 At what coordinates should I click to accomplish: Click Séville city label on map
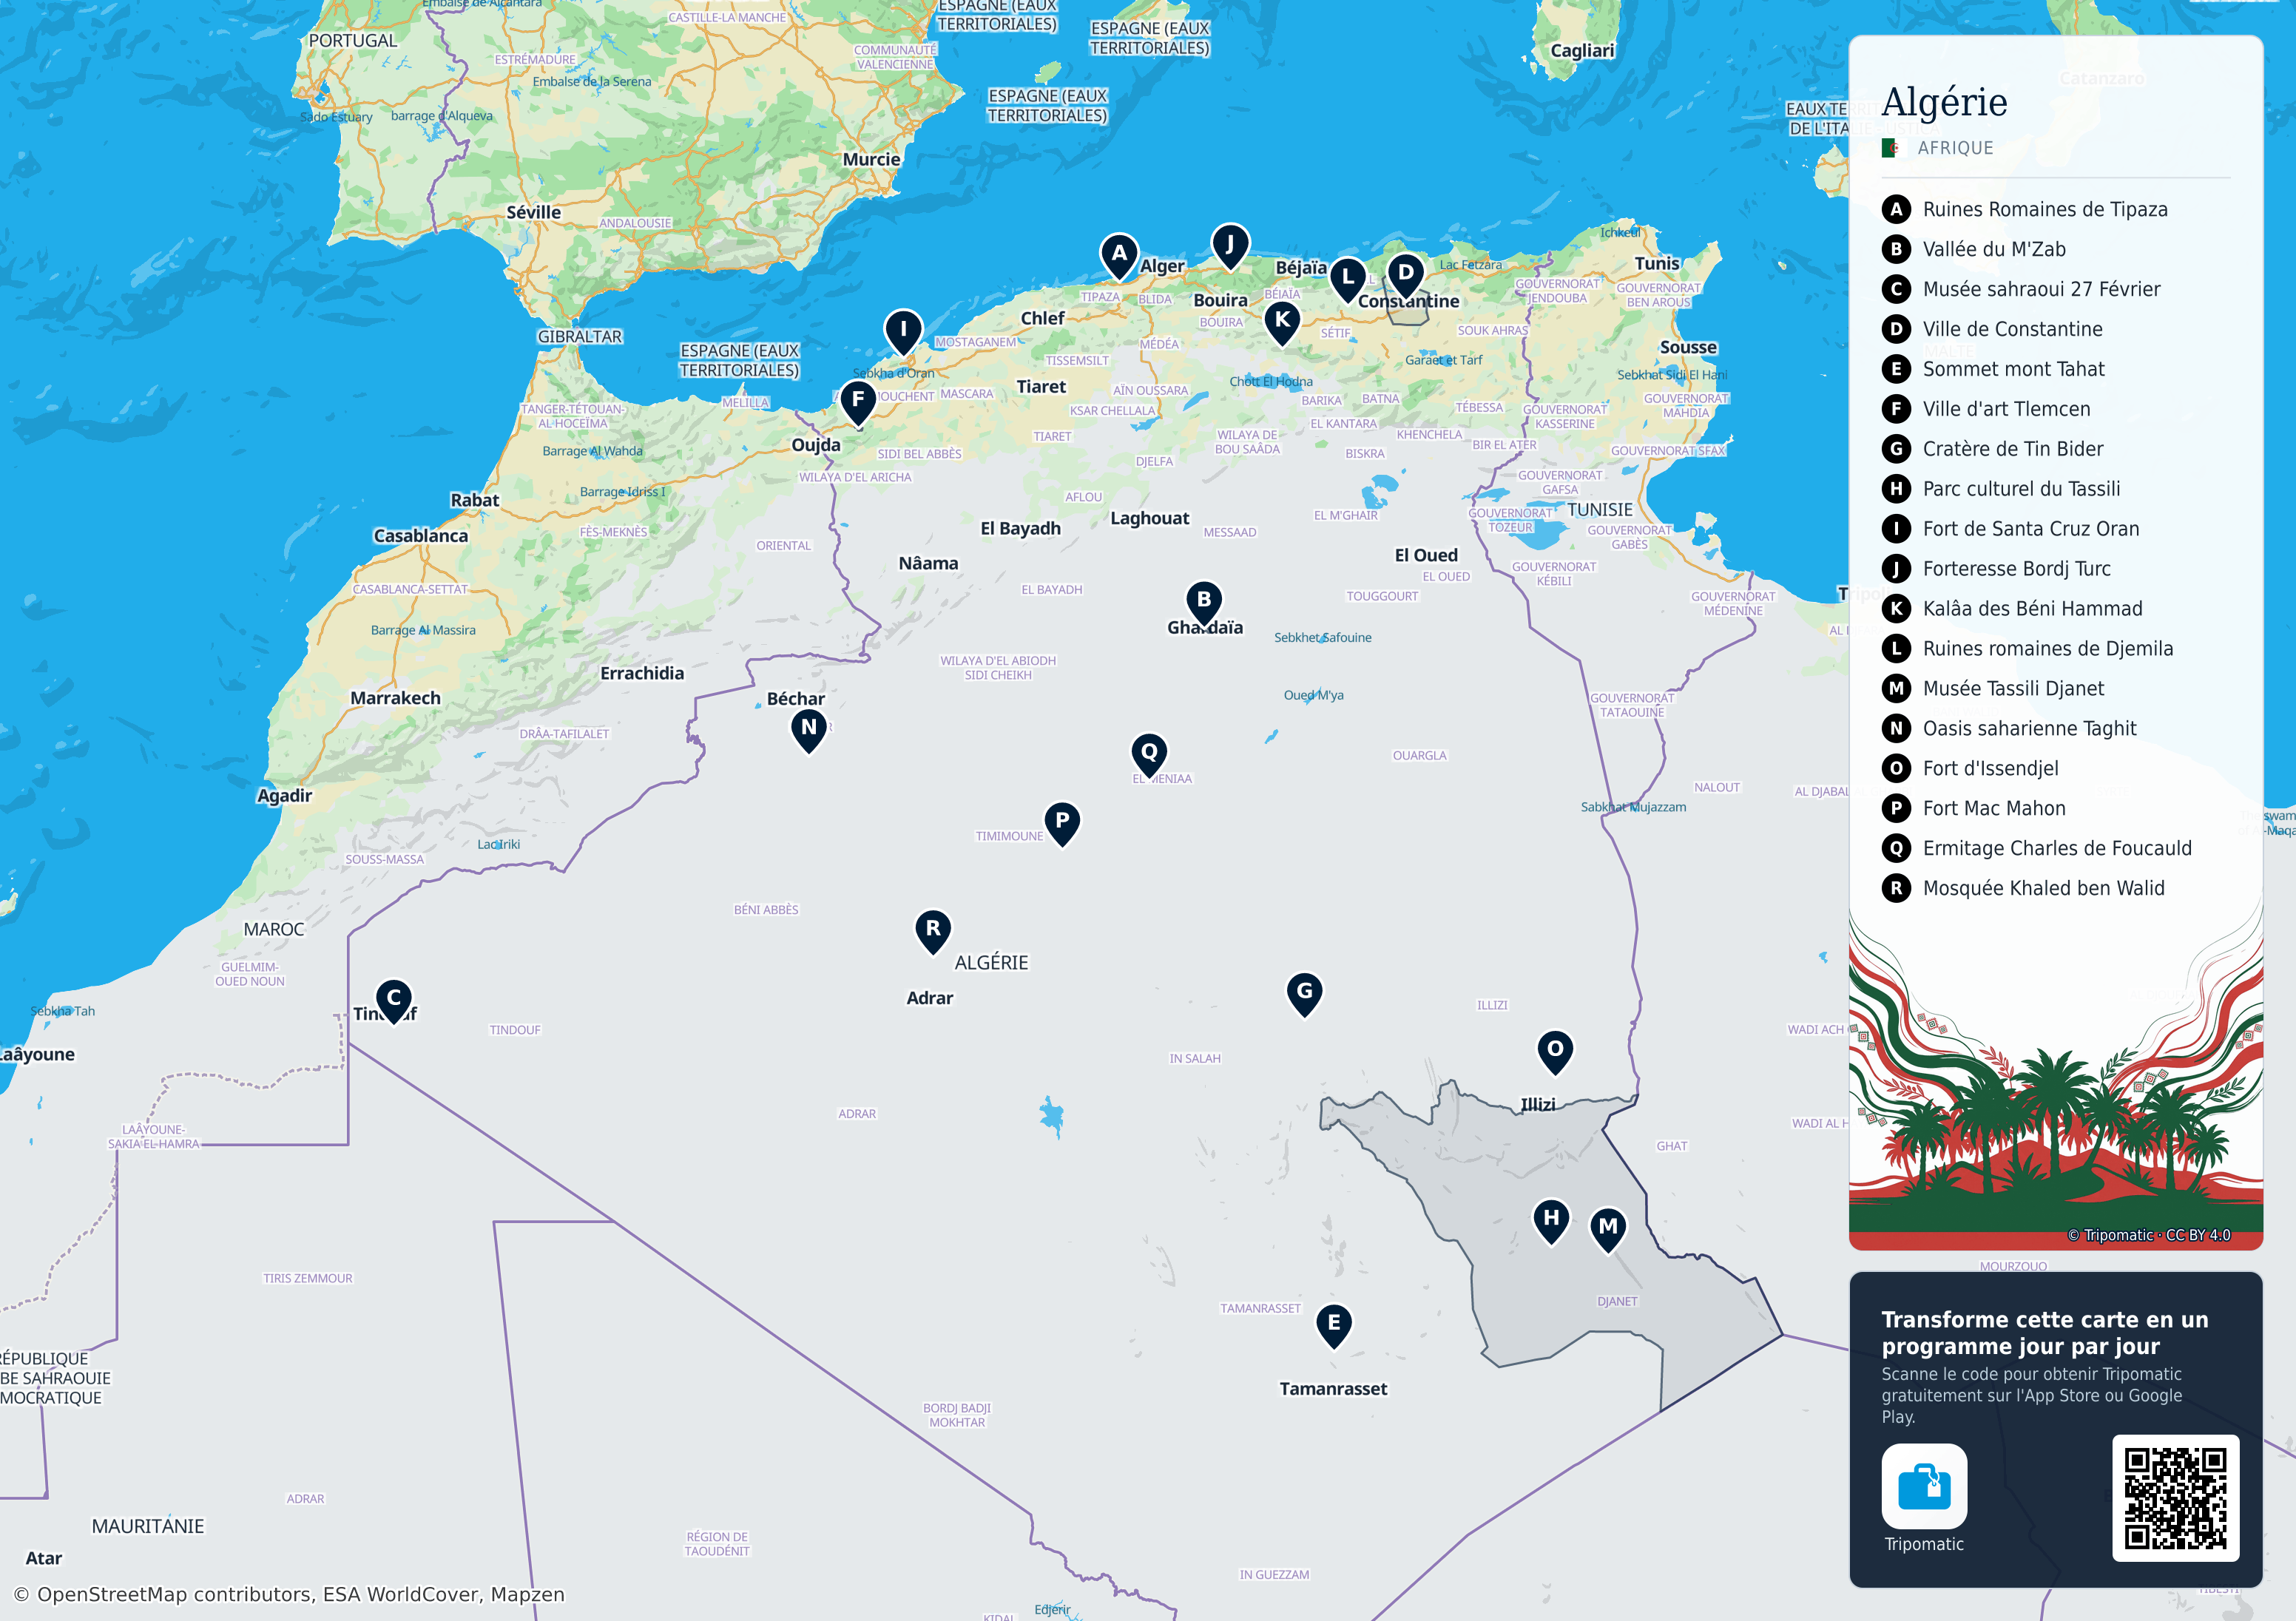533,212
